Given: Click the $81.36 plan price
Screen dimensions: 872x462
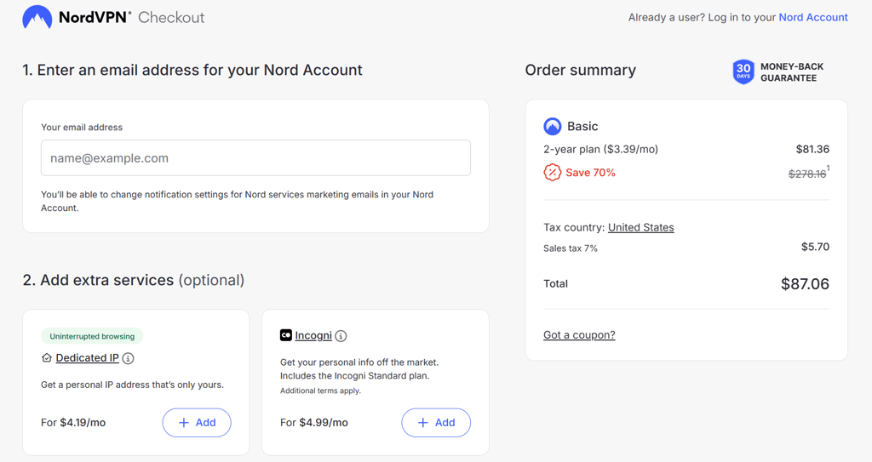Looking at the screenshot, I should tap(812, 149).
